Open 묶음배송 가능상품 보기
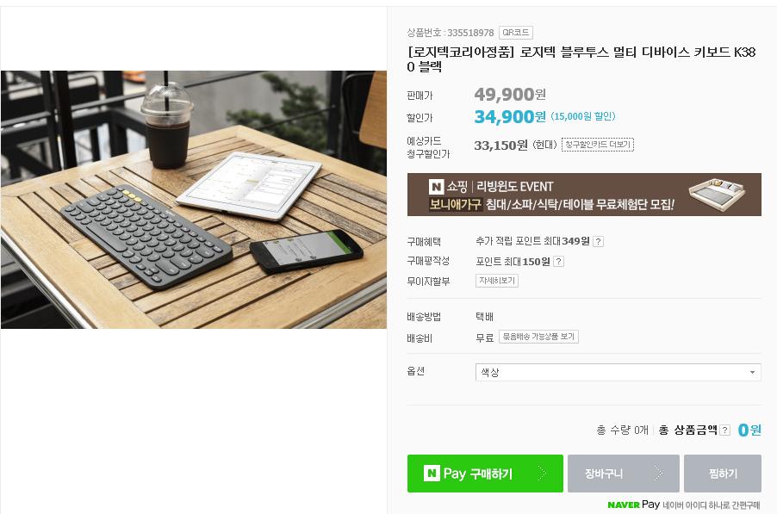Viewport: 777px width, 514px height. (538, 337)
